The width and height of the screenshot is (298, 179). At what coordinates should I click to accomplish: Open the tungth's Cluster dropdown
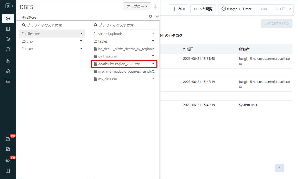[x=256, y=9]
